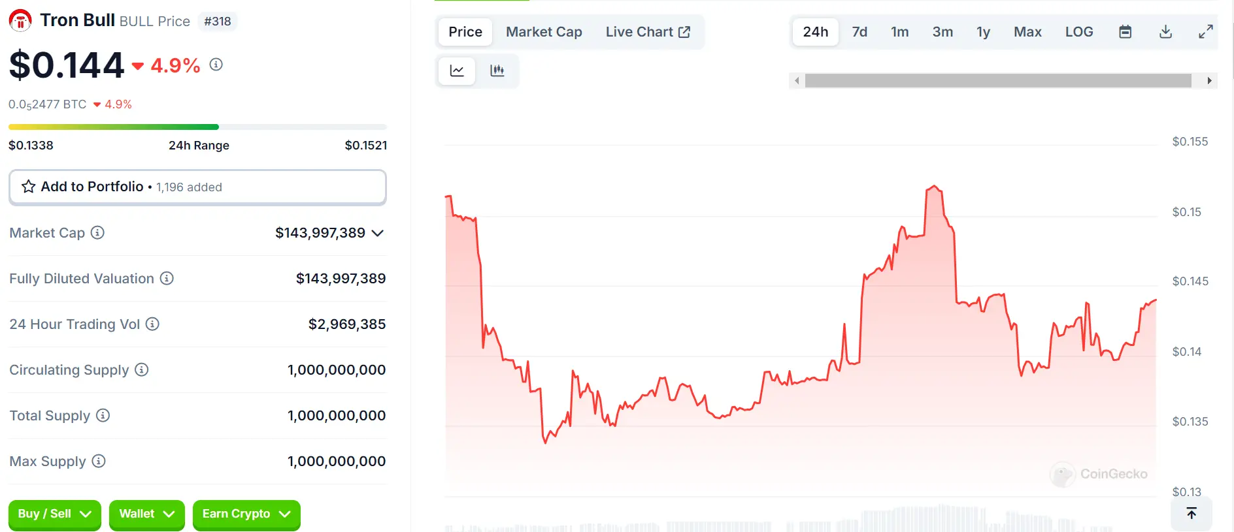Screen dimensions: 1234x532
Task: Click the $0.144 price value
Action: pyautogui.click(x=67, y=65)
